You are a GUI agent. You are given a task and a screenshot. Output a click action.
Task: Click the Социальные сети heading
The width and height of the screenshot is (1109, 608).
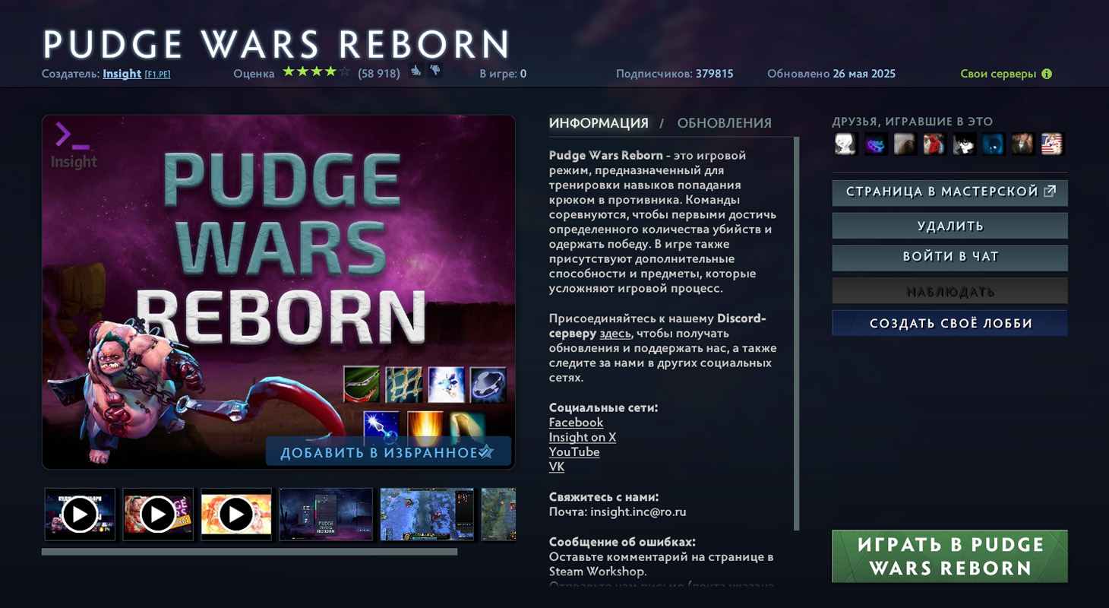tap(603, 407)
